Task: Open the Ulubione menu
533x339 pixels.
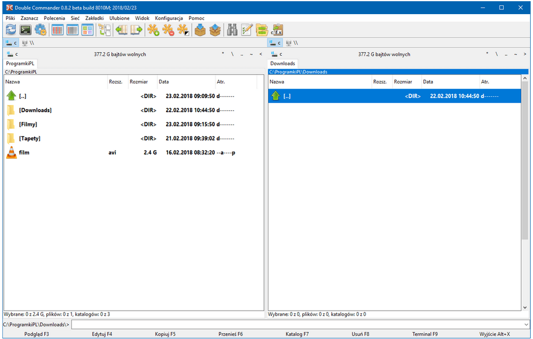Action: point(119,18)
